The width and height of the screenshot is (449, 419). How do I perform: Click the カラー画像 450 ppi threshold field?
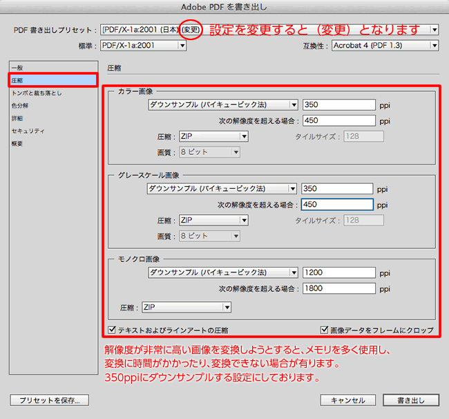(339, 121)
